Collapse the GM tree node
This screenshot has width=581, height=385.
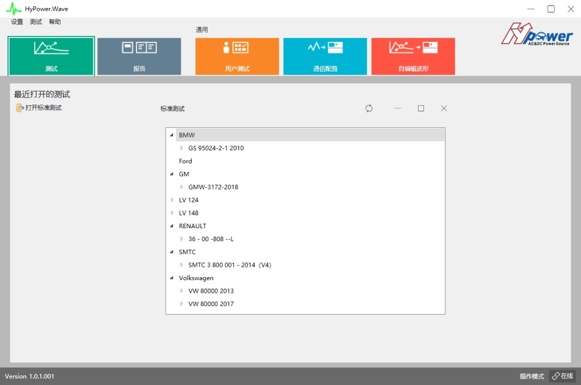172,174
